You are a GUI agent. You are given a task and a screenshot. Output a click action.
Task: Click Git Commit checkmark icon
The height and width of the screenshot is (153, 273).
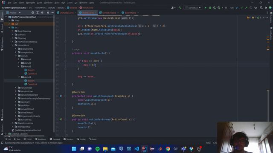click(242, 8)
